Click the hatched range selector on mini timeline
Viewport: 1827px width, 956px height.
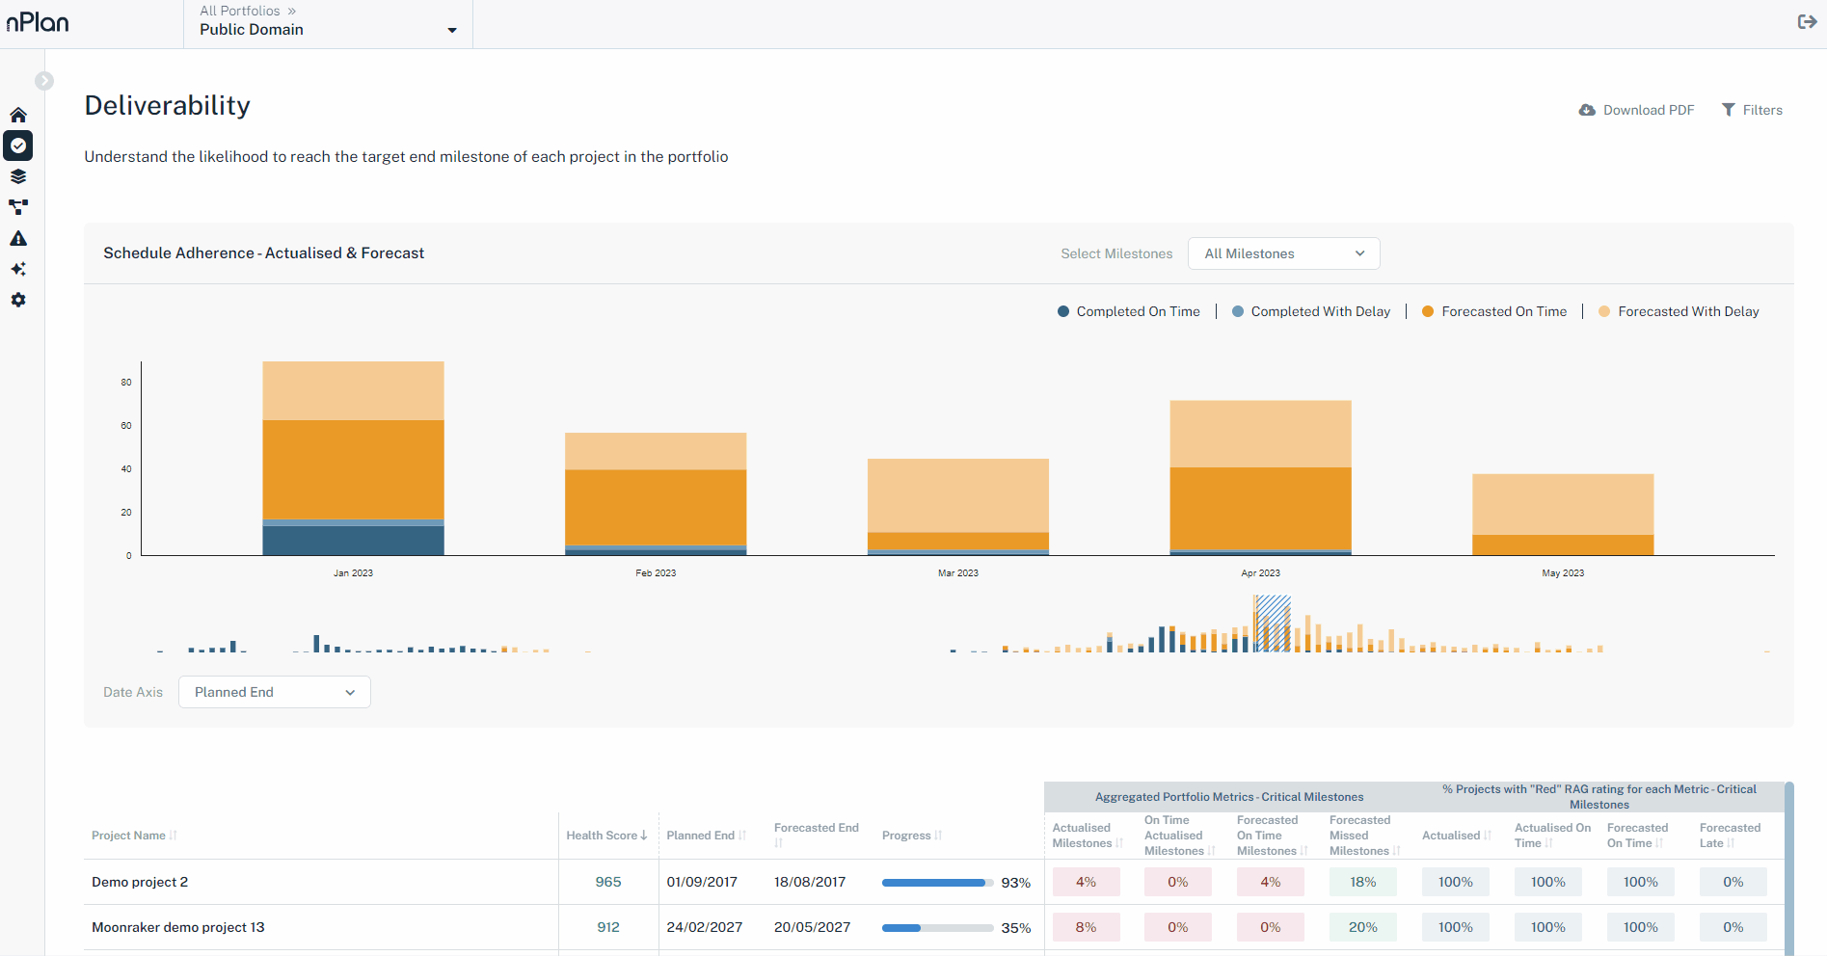point(1273,624)
